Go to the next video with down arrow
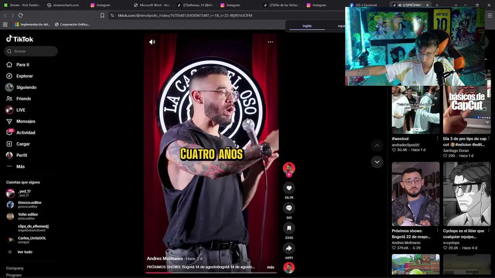The height and width of the screenshot is (278, 495). [377, 162]
